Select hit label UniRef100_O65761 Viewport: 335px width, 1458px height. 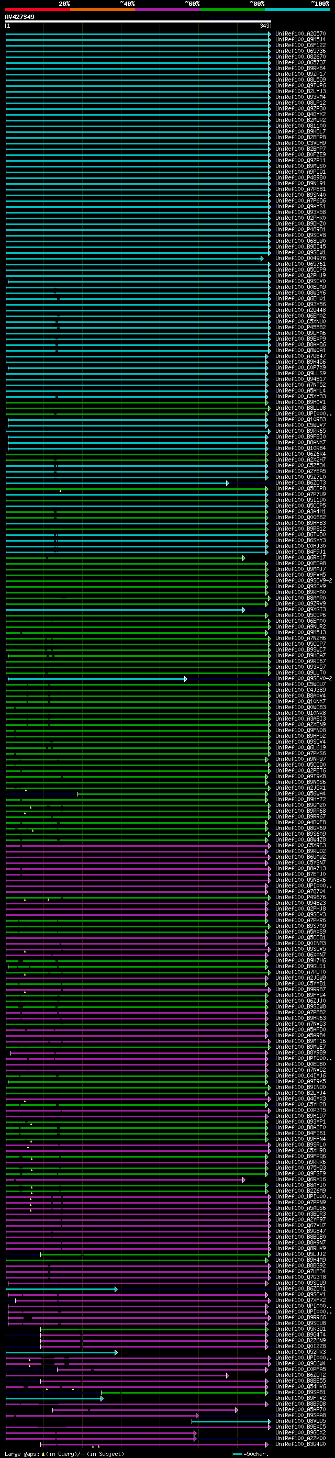300,264
